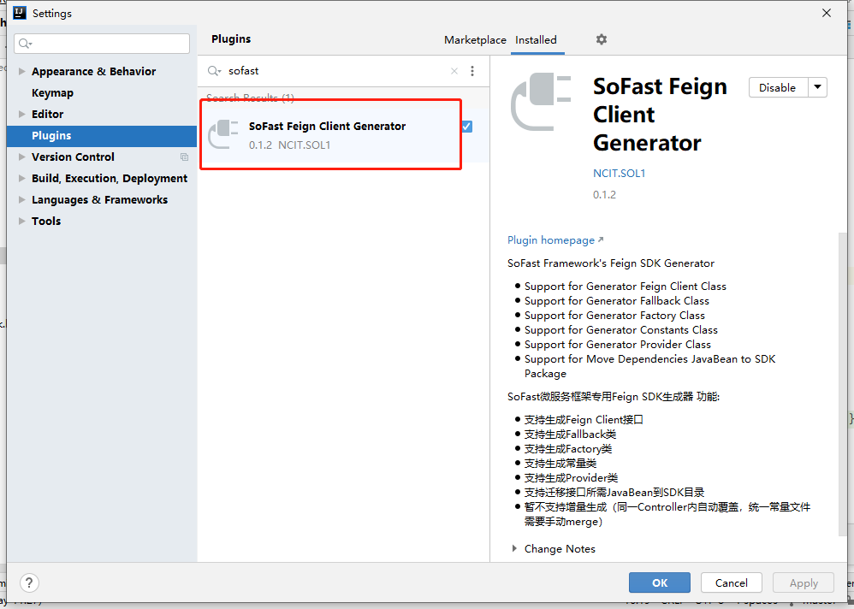
Task: Open plugin search options menu (three dots)
Action: coord(472,71)
